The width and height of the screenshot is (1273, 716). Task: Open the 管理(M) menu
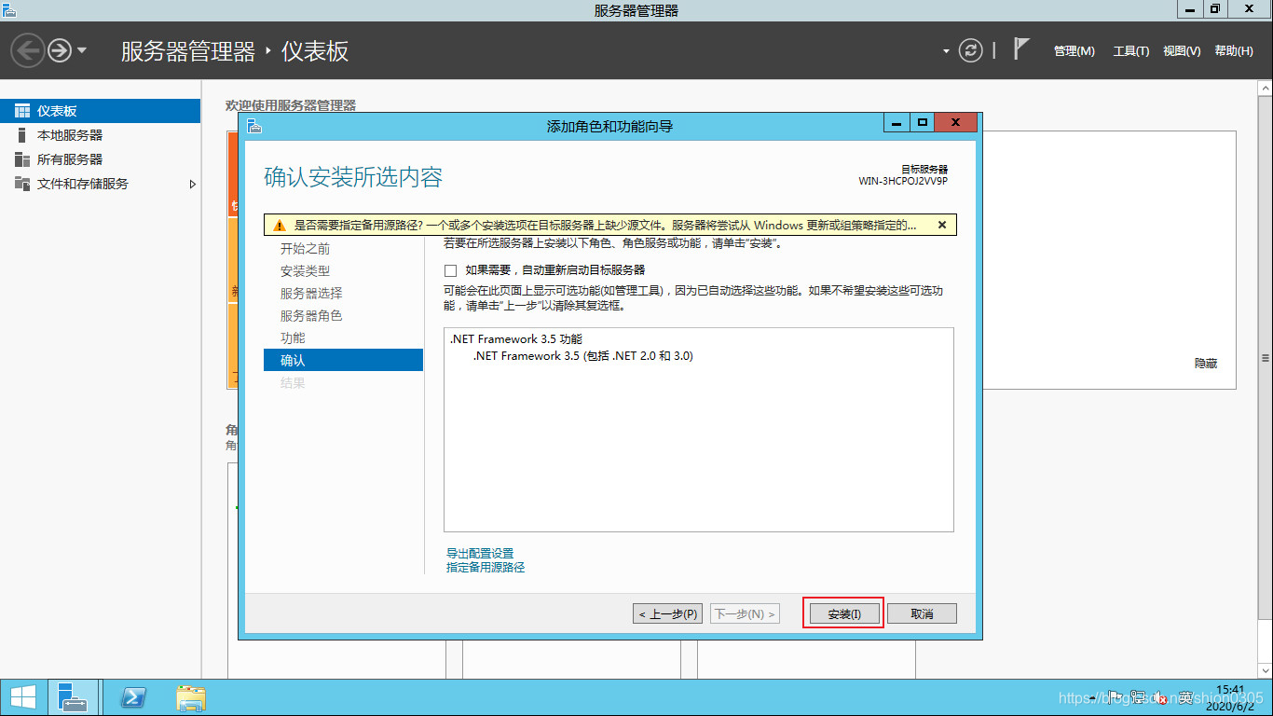[1075, 51]
